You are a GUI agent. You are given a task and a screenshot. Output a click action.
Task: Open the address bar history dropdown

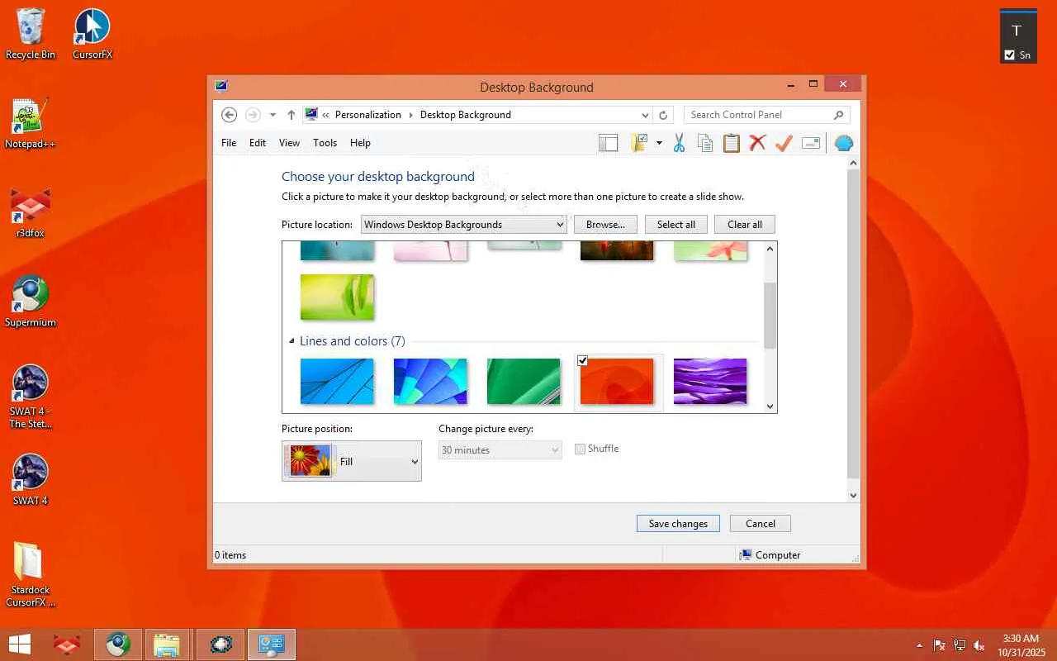645,115
